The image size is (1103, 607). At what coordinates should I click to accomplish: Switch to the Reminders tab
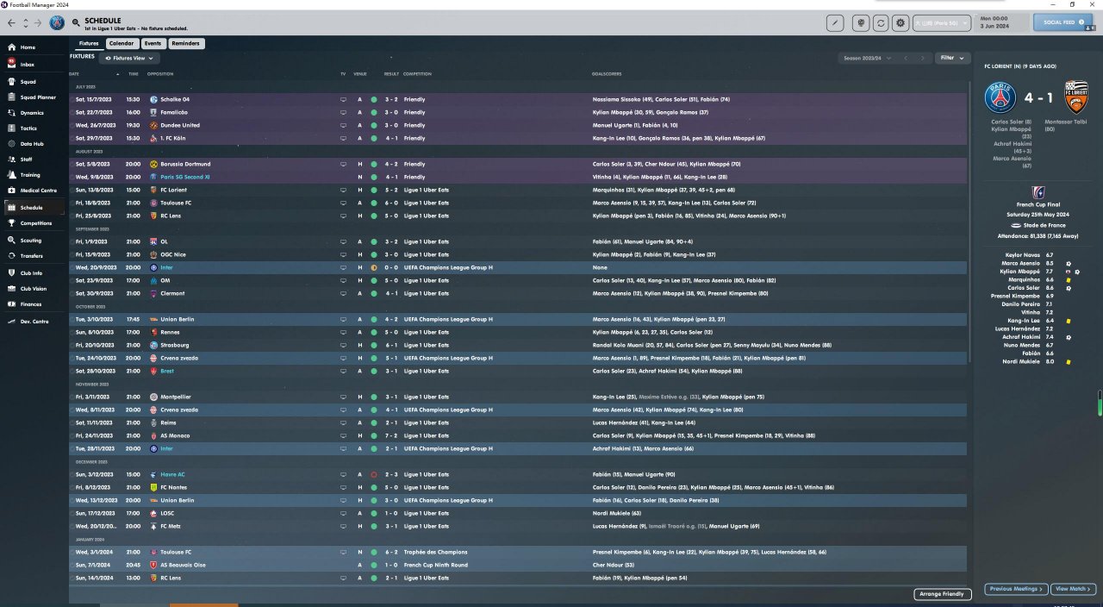(x=185, y=43)
